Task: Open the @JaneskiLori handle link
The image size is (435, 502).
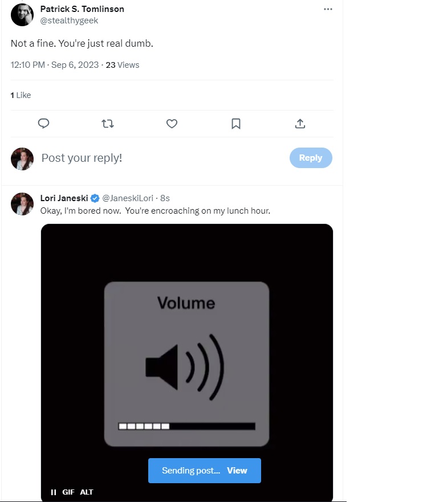Action: (128, 198)
